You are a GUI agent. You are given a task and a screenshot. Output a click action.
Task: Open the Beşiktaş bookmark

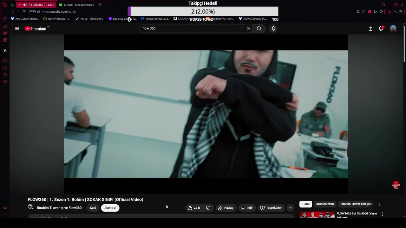click(x=123, y=19)
